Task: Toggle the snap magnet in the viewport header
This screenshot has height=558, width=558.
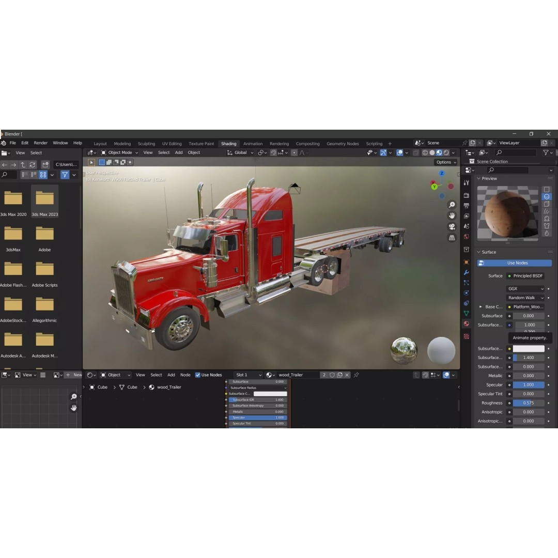Action: click(x=273, y=152)
